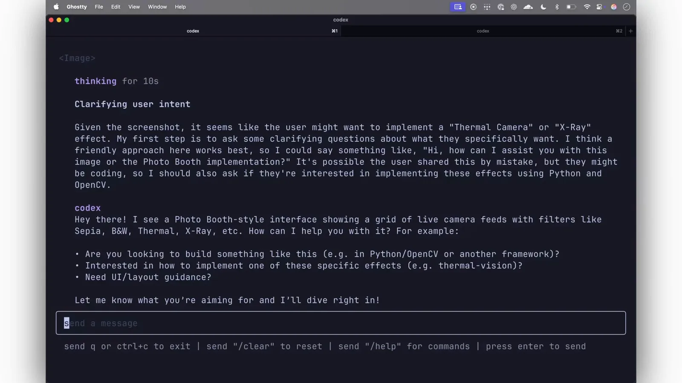Open the Ghostty application menu
The height and width of the screenshot is (383, 682).
(77, 7)
